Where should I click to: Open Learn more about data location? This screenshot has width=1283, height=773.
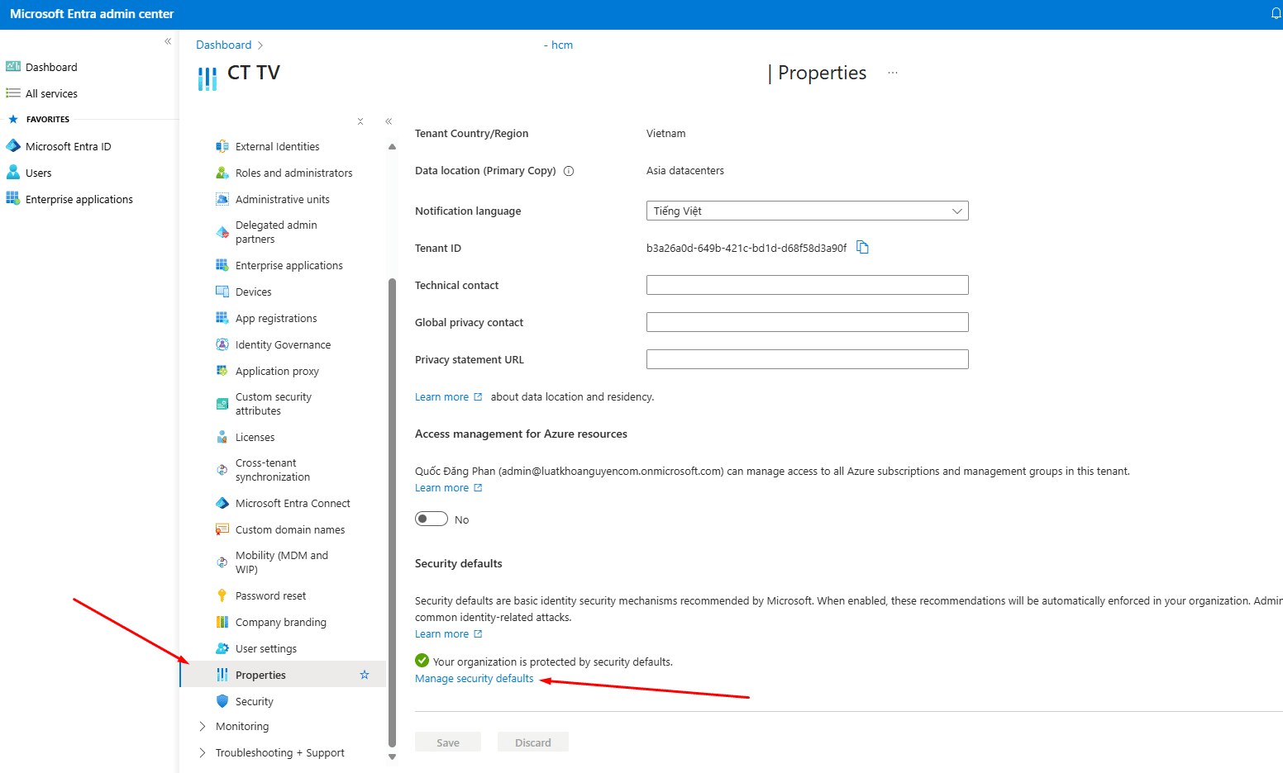[x=448, y=396]
